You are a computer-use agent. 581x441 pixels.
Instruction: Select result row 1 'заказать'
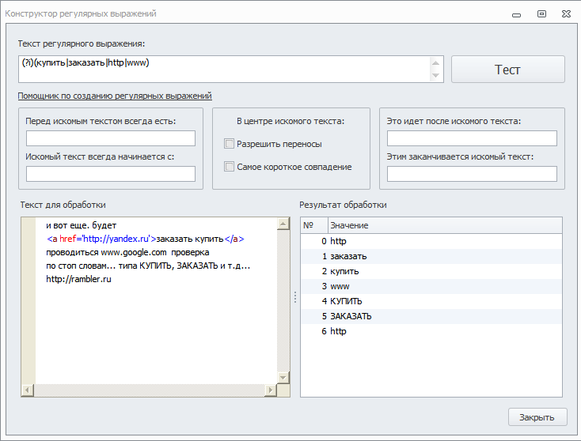tap(348, 256)
